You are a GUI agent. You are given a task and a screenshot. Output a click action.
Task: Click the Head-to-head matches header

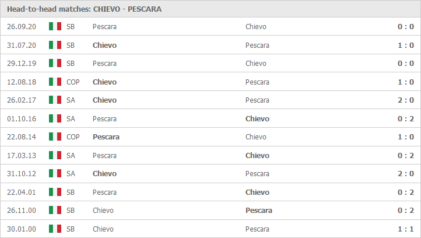coord(85,9)
